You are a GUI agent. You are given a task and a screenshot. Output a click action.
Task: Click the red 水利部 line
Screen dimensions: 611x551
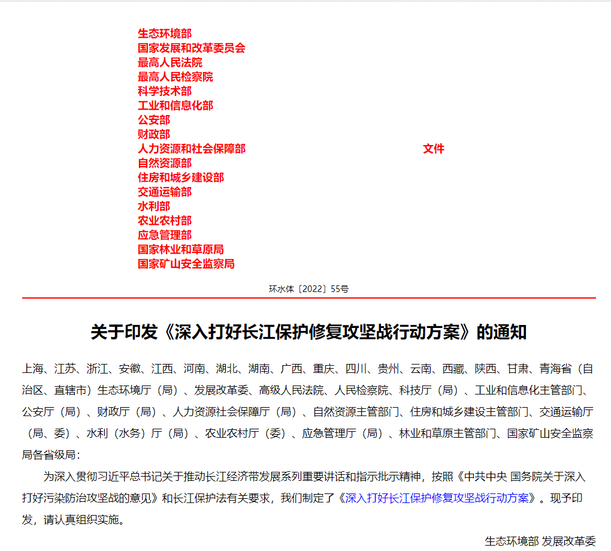coord(154,207)
